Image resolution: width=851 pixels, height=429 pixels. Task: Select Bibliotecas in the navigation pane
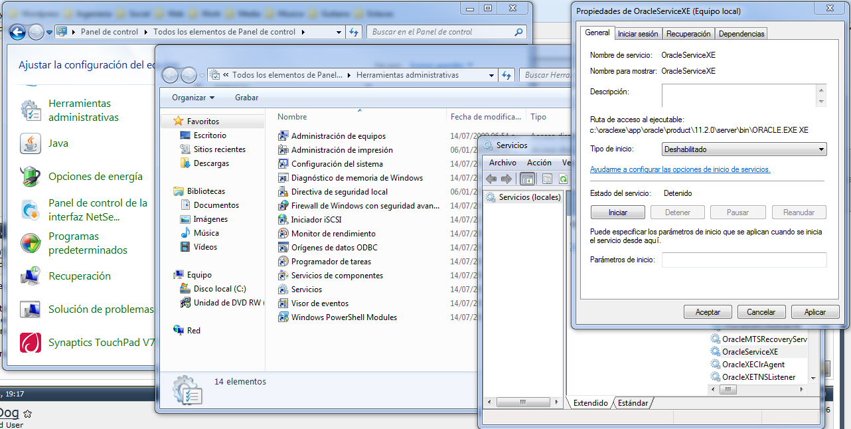(x=206, y=191)
